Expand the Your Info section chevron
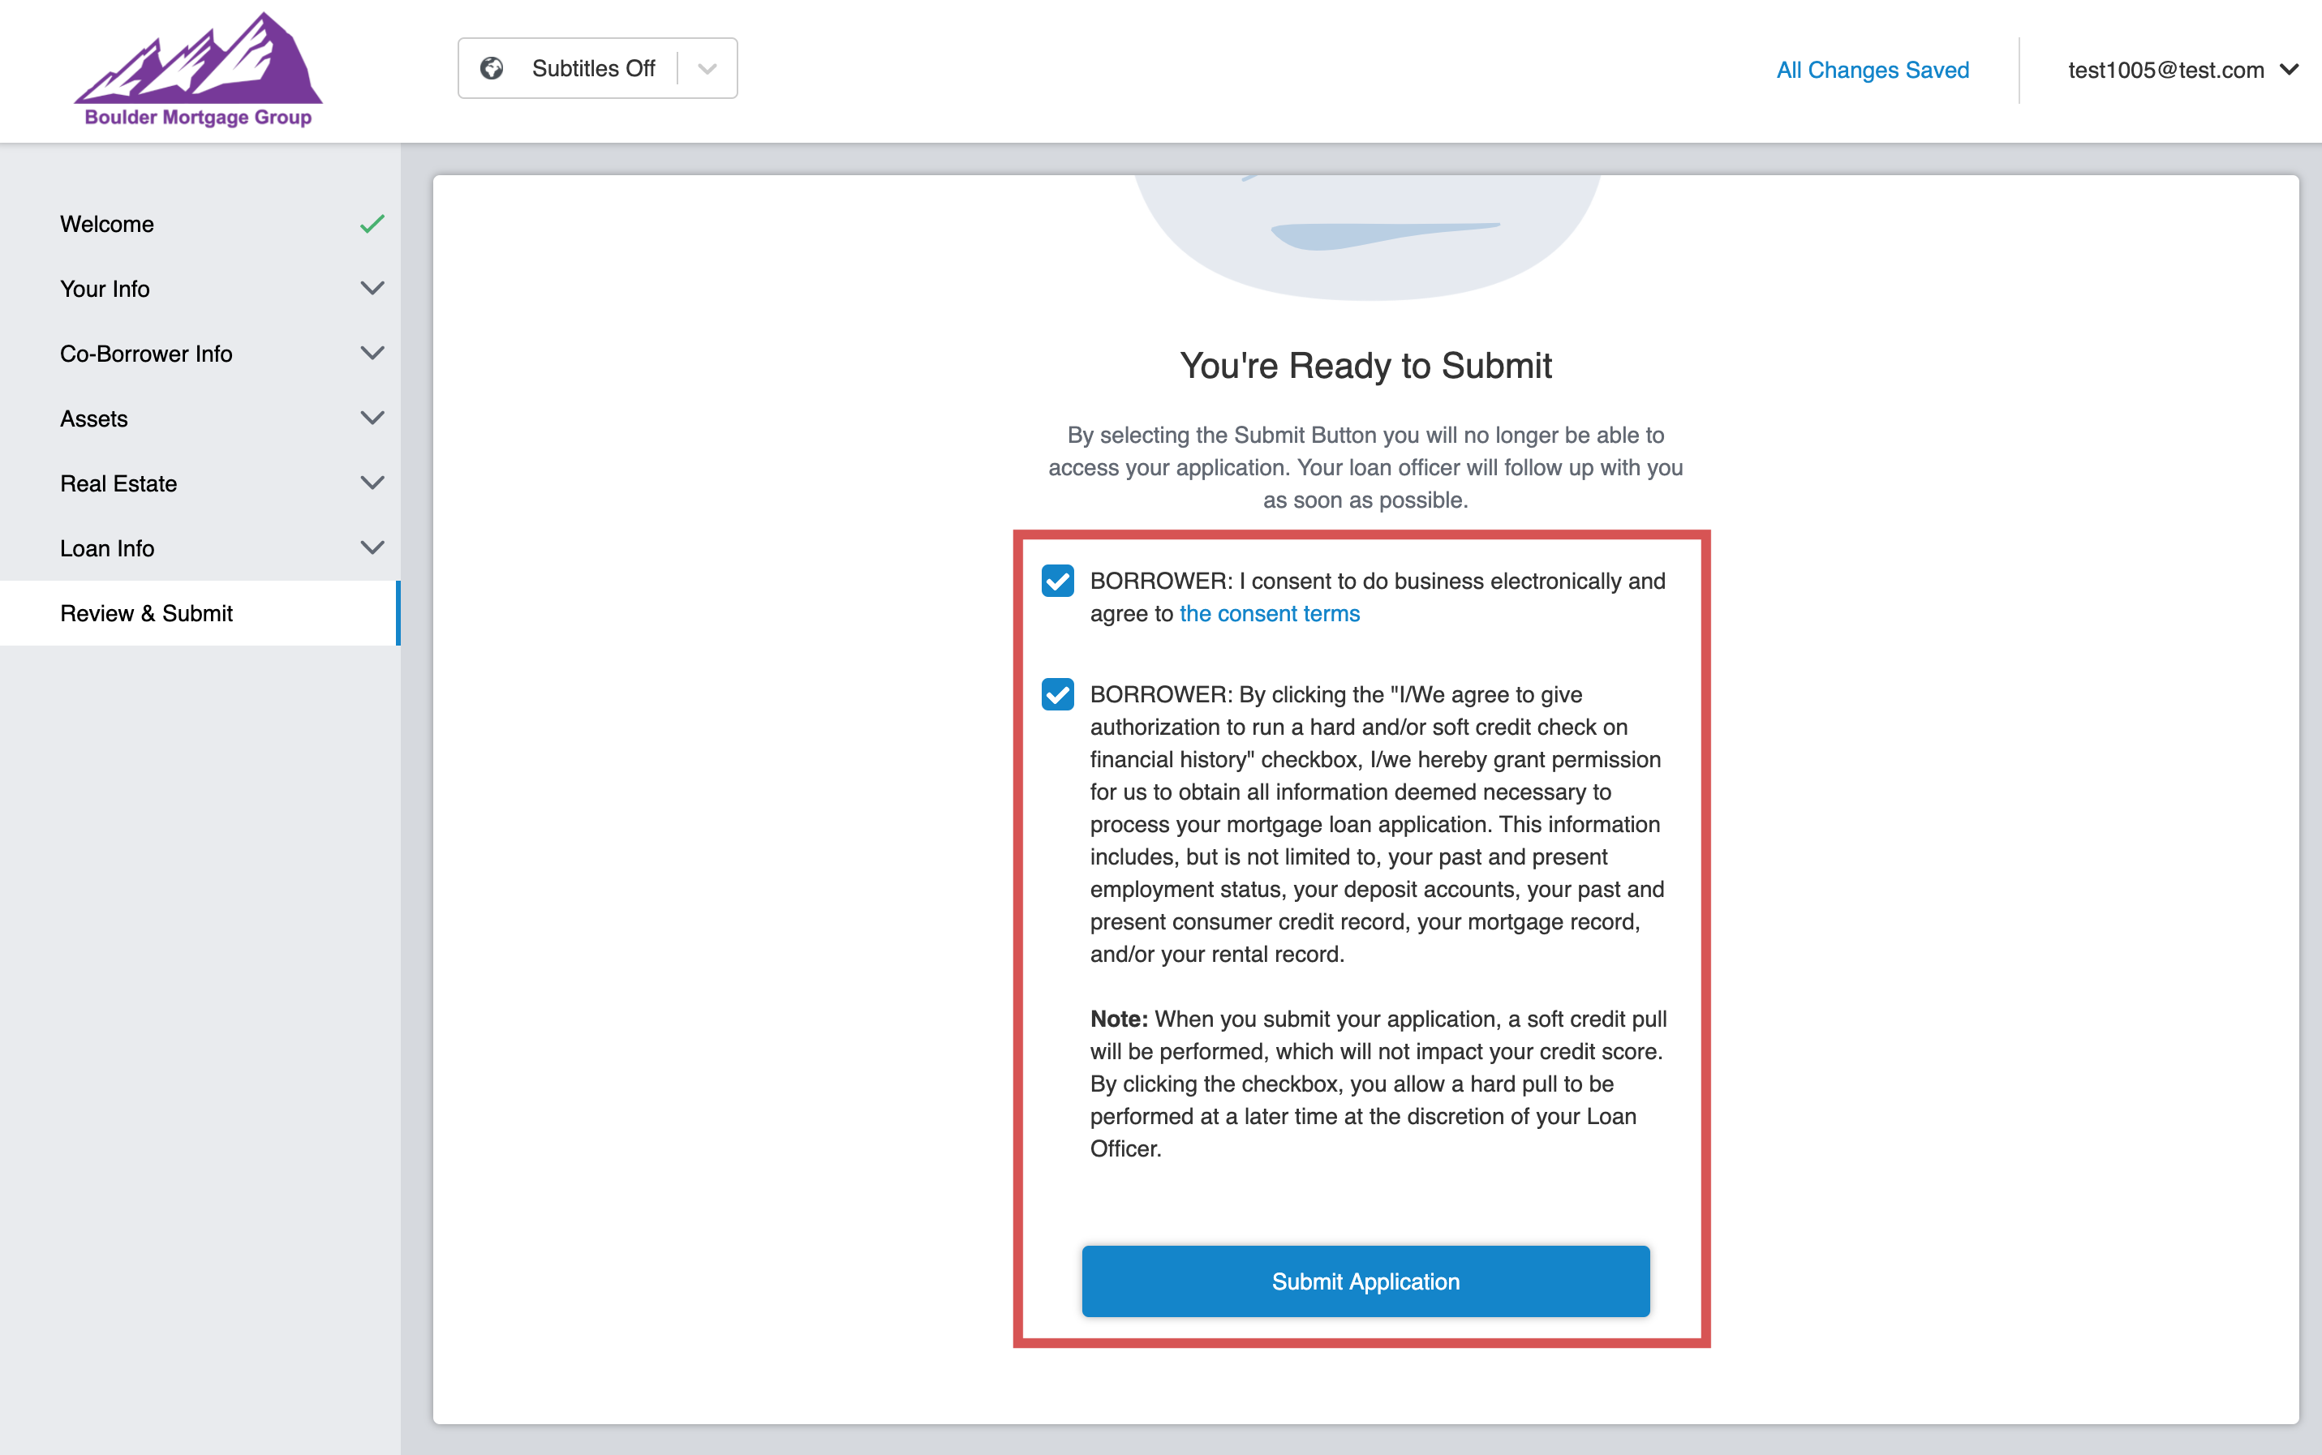Image resolution: width=2322 pixels, height=1455 pixels. (372, 289)
